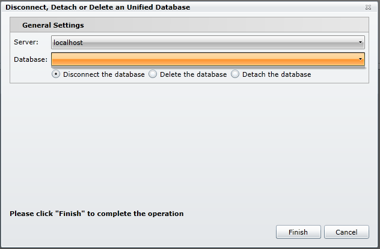Click the "Detach the database" option text
Screen dimensions: 380x249
(277, 74)
